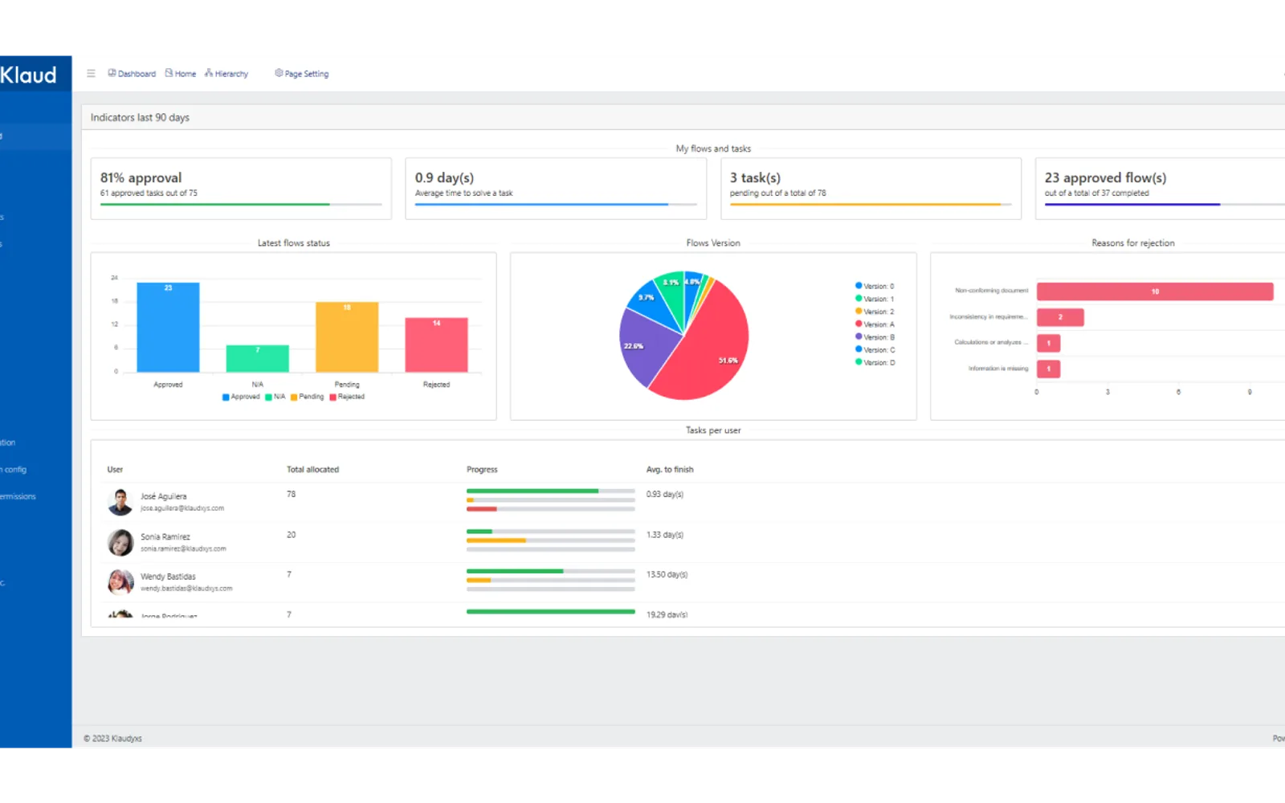Toggle N/A legend item under bar chart
The height and width of the screenshot is (803, 1285).
[275, 397]
